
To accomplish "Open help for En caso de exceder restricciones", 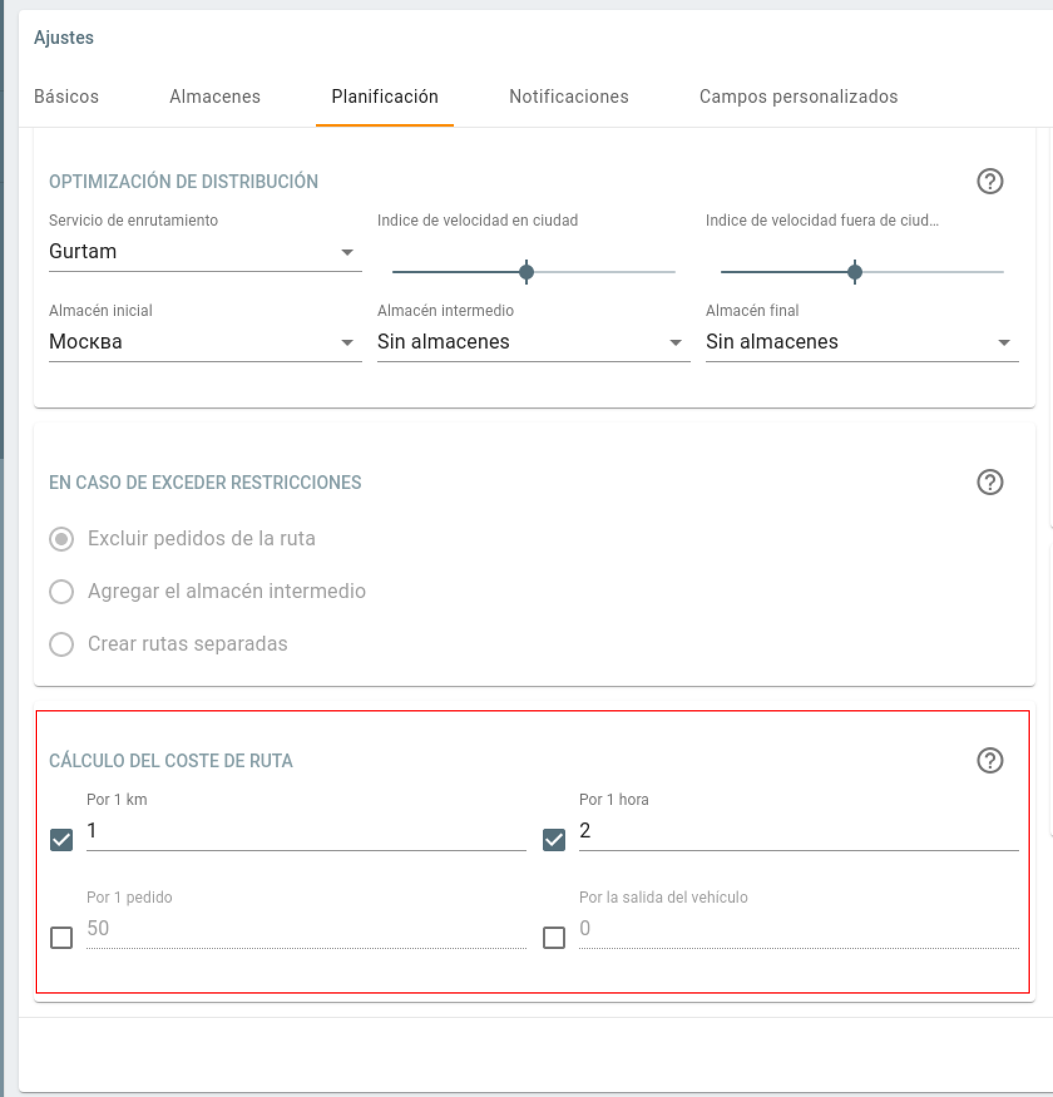I will (x=990, y=483).
